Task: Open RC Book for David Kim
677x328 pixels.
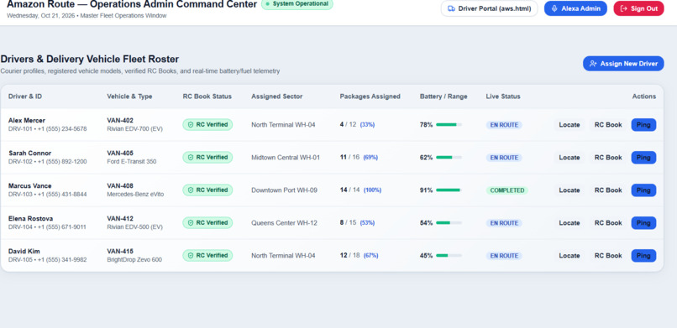Action: coord(608,256)
